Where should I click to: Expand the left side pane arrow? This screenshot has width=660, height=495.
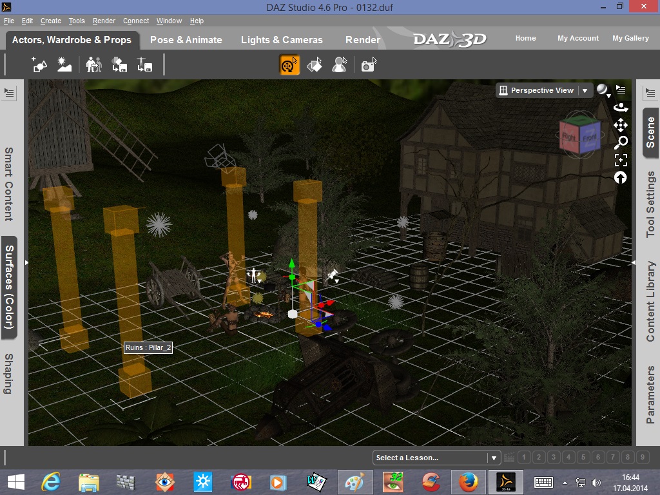(x=26, y=263)
